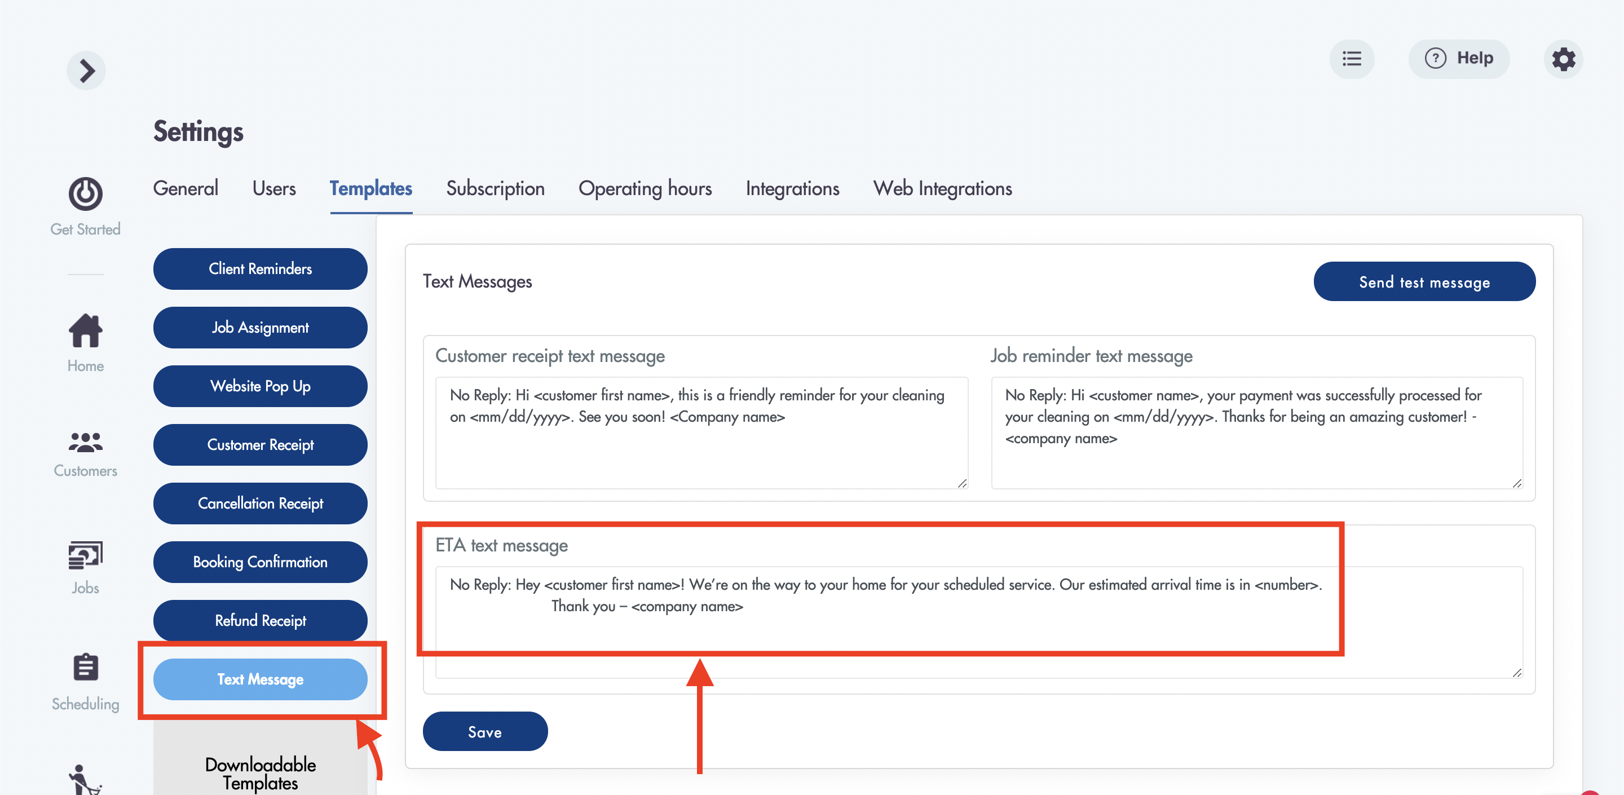Click into Customer receipt text message field
The width and height of the screenshot is (1624, 795).
click(x=701, y=432)
